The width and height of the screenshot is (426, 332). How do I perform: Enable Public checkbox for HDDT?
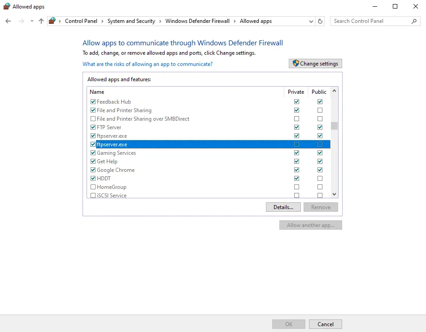320,179
